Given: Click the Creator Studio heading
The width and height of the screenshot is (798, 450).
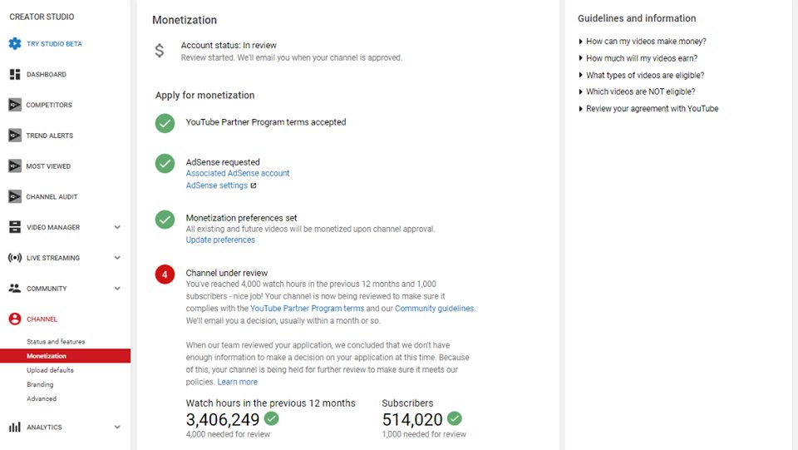Looking at the screenshot, I should [42, 17].
